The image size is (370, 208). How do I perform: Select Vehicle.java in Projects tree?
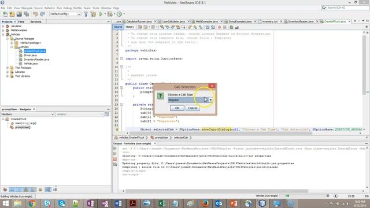[31, 64]
